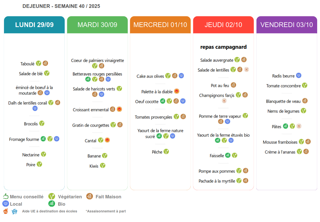Click the homemade icon beside Pot au feu
The image size is (320, 222).
[x=233, y=85]
